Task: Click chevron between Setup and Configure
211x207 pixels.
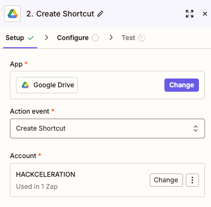Action: (47, 38)
